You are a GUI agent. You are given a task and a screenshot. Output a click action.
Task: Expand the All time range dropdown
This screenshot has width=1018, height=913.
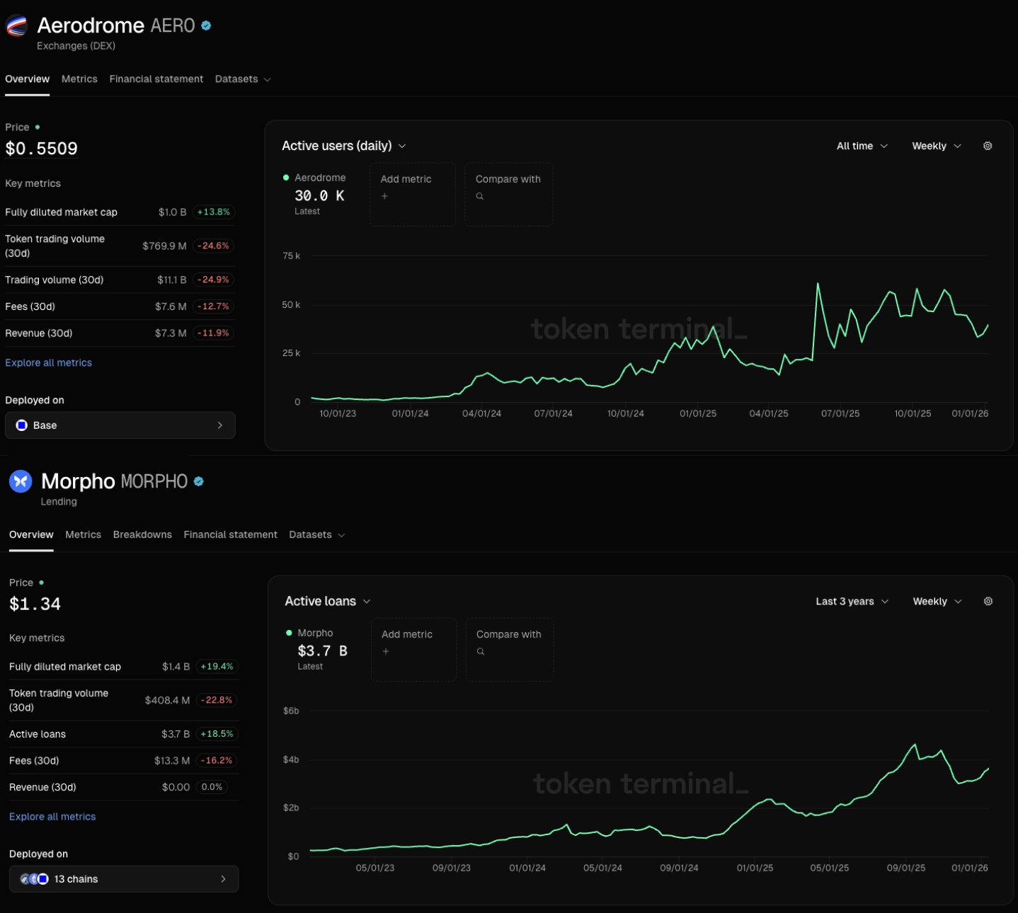[x=862, y=146]
